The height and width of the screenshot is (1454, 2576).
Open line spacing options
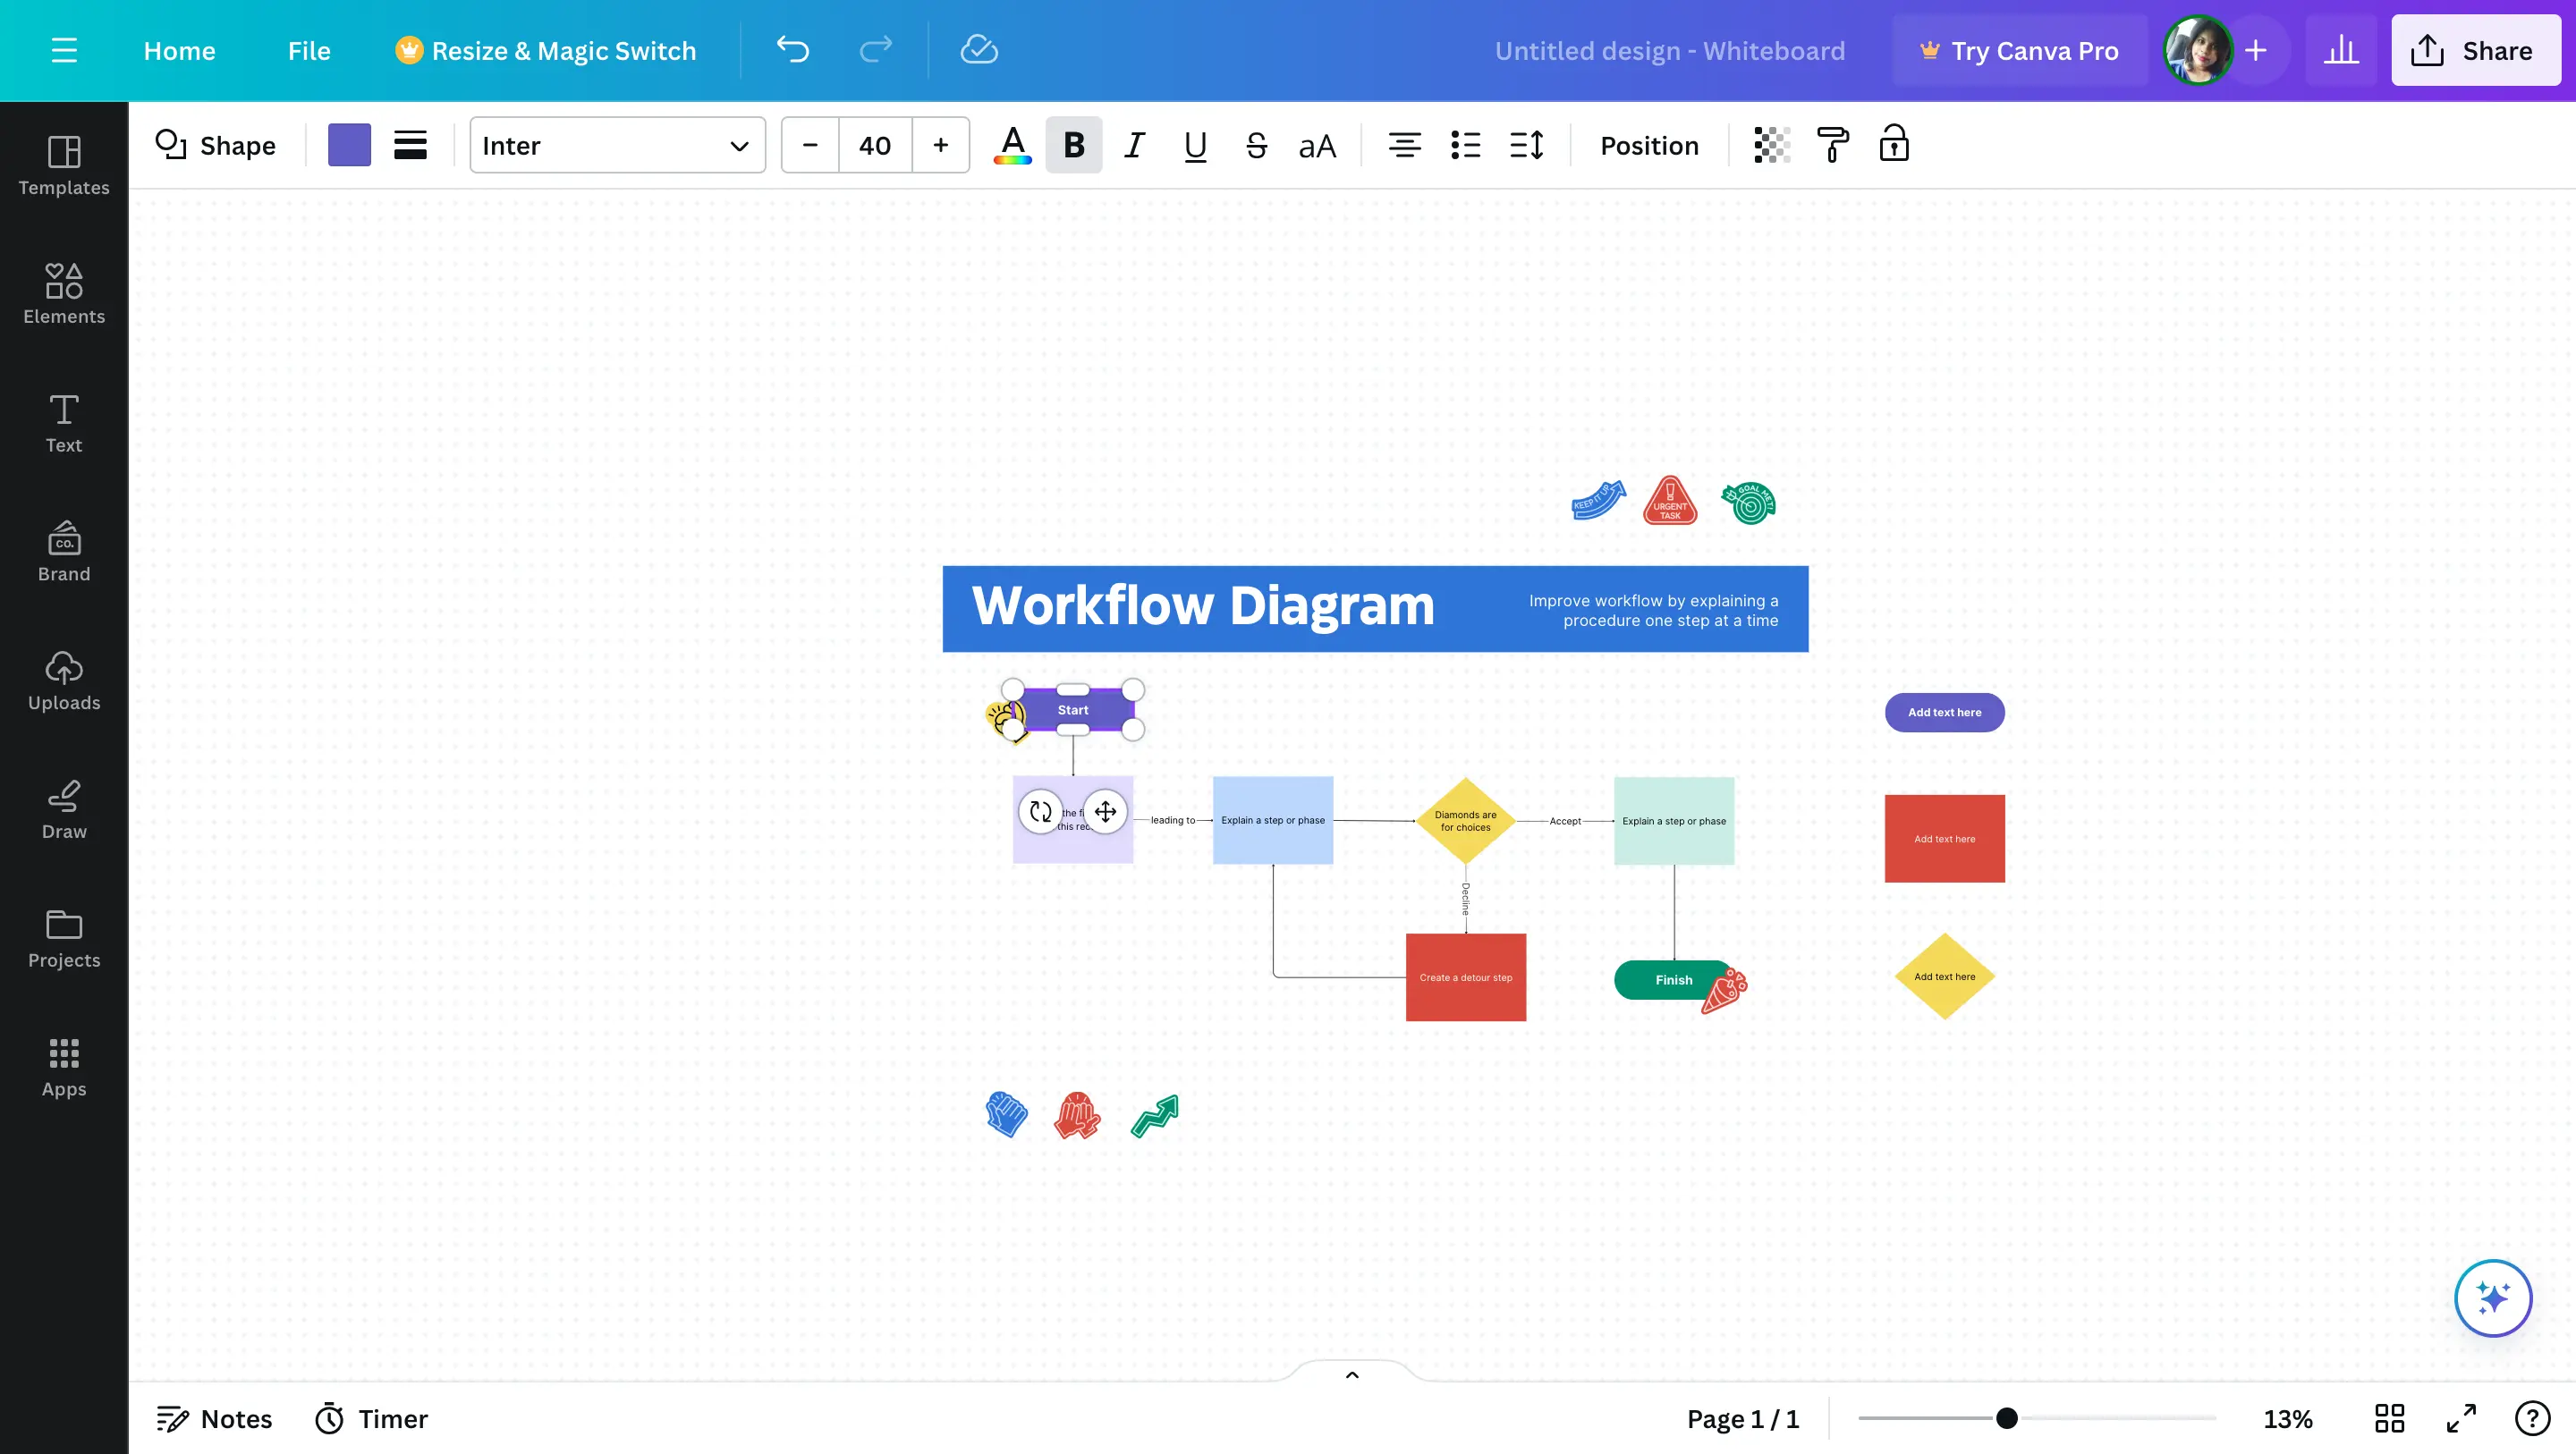click(1526, 145)
